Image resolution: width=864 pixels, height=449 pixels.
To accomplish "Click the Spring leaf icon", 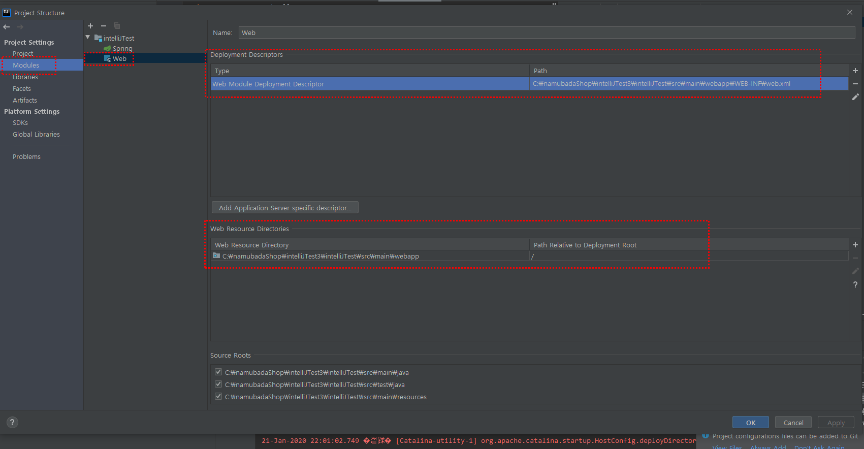I will [x=107, y=48].
